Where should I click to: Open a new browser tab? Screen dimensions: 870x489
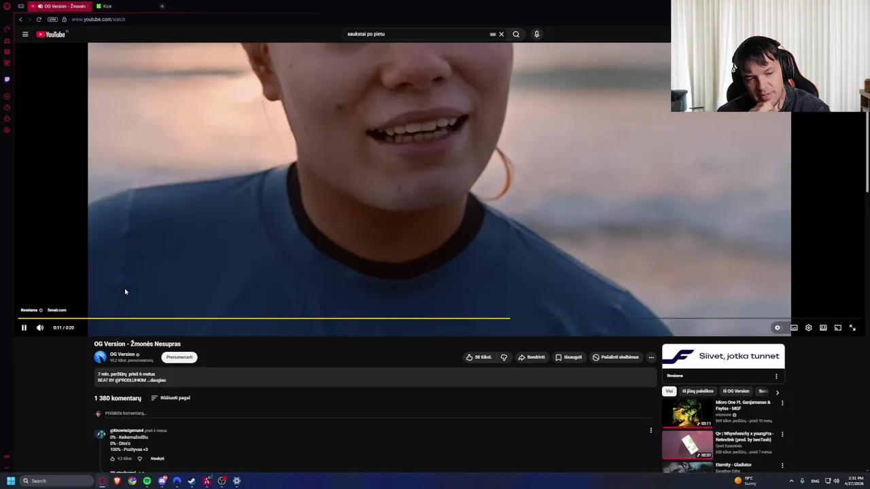pyautogui.click(x=162, y=6)
